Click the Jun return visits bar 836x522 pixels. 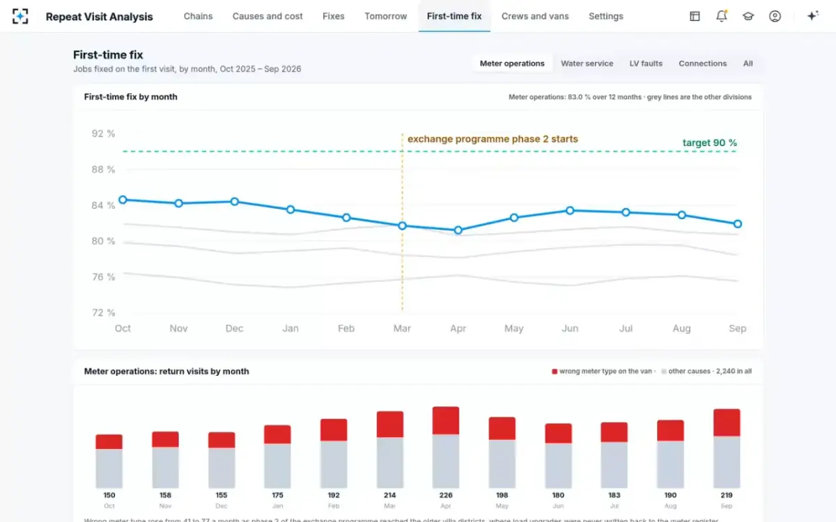point(558,456)
